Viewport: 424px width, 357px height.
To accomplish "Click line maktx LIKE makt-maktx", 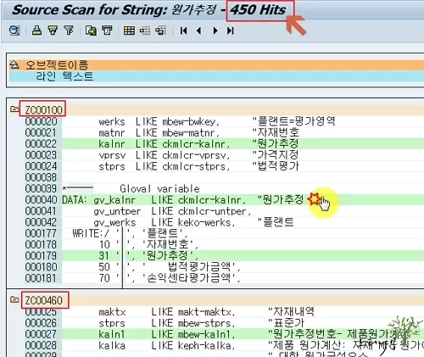I will point(224,312).
